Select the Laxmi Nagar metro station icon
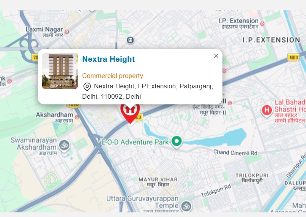The height and width of the screenshot is (217, 306). (x=67, y=31)
